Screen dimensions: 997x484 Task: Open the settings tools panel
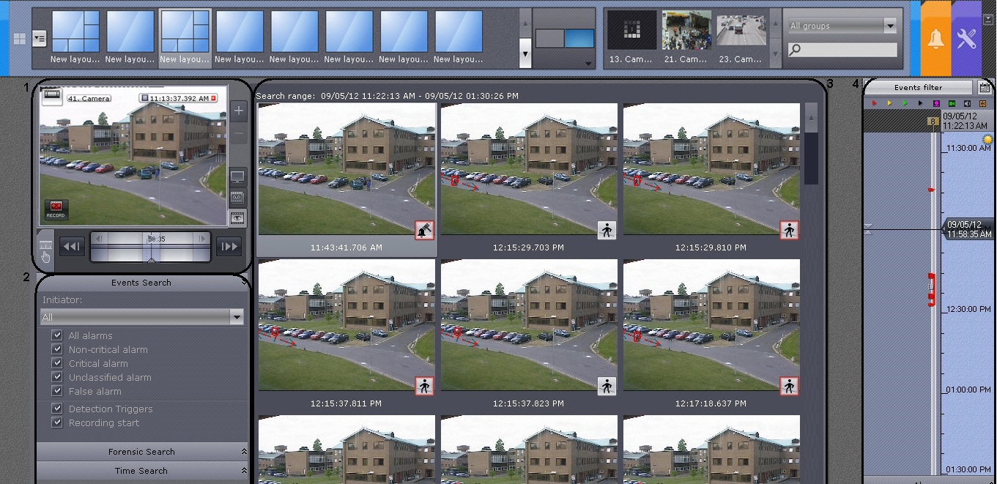point(966,38)
